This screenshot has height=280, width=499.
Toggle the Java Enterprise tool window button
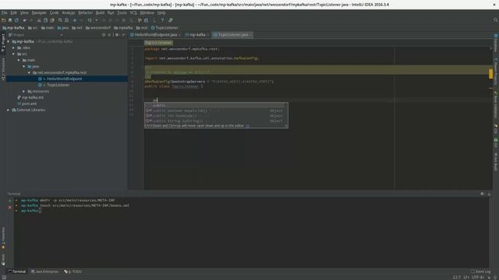(44, 271)
